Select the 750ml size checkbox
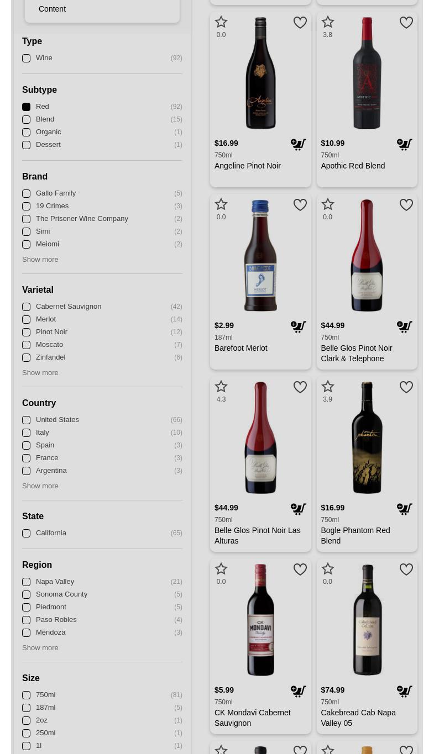434x754 pixels. [26, 695]
